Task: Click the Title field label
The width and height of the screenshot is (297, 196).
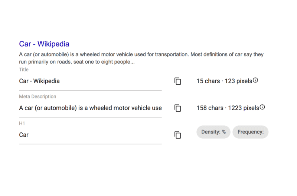Action: point(24,70)
